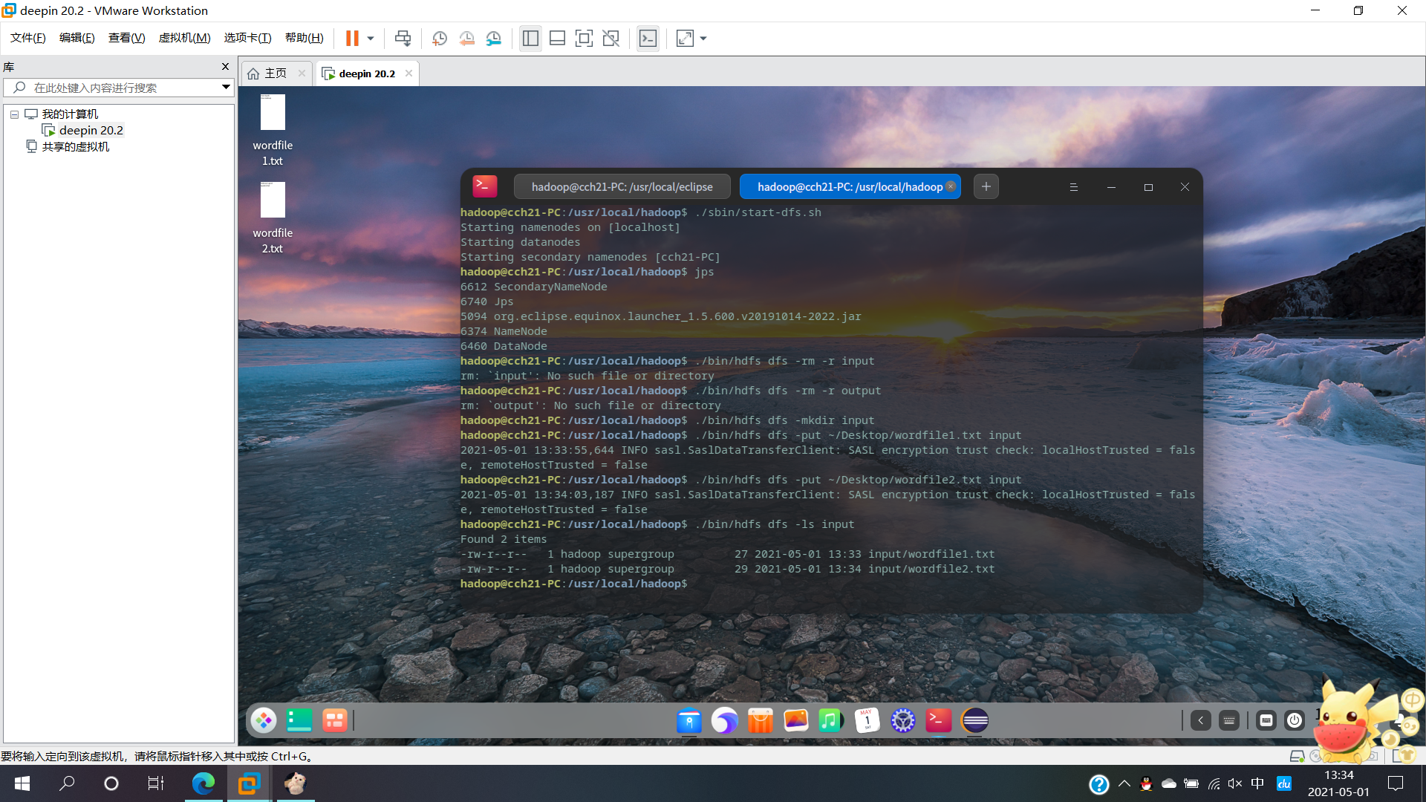The image size is (1426, 802).
Task: Select deepin 20.2 in library tree
Action: (91, 131)
